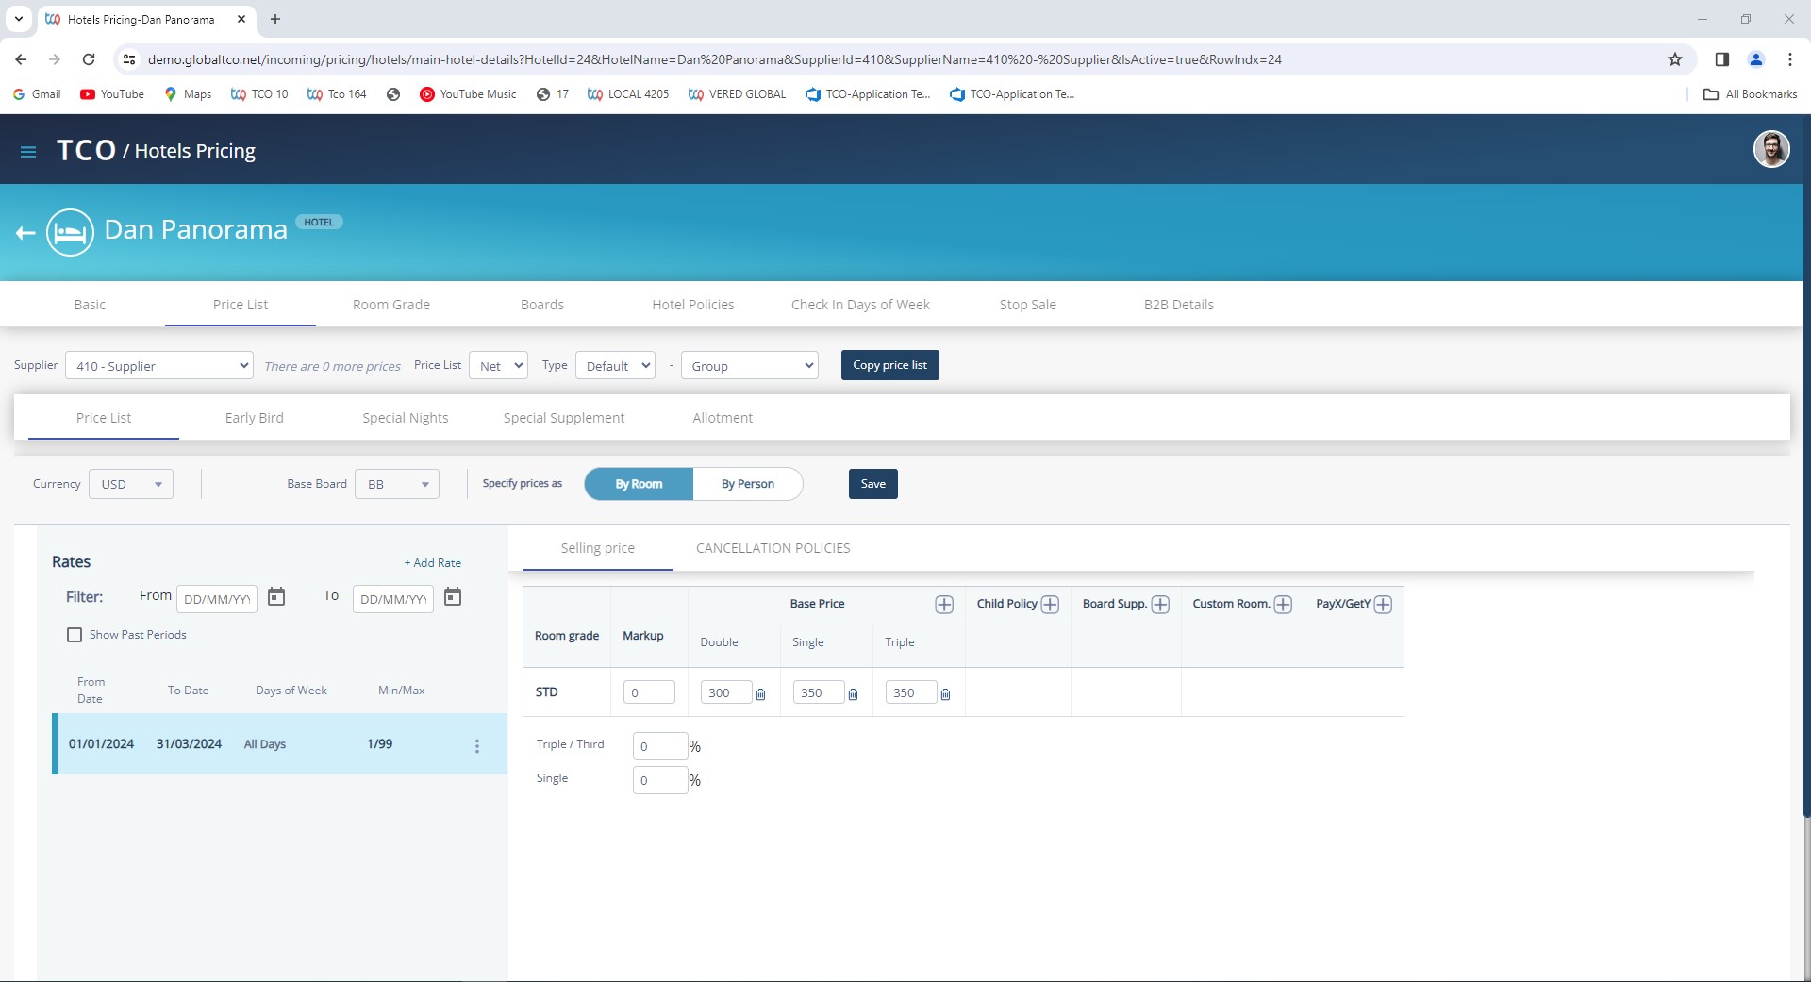Open the Chrome three-dot menu

[x=1789, y=59]
